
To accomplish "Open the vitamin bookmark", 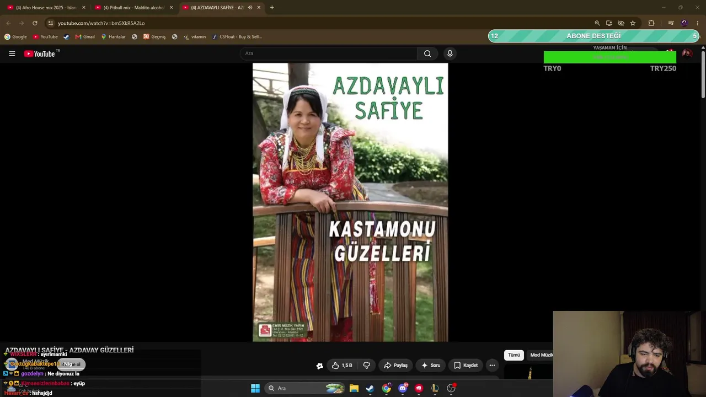I will click(195, 37).
